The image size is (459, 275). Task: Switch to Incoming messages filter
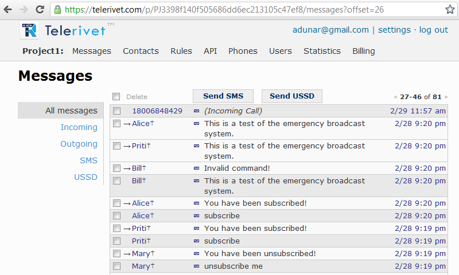[x=79, y=127]
